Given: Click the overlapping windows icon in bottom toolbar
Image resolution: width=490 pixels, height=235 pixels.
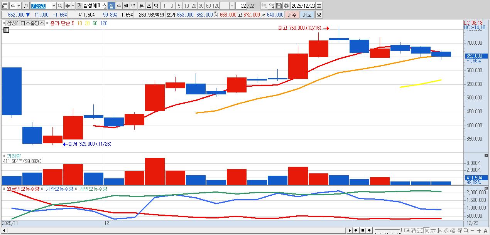Looking at the screenshot, I should click(x=413, y=230).
